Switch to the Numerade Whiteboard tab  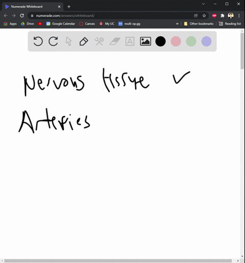[32, 7]
